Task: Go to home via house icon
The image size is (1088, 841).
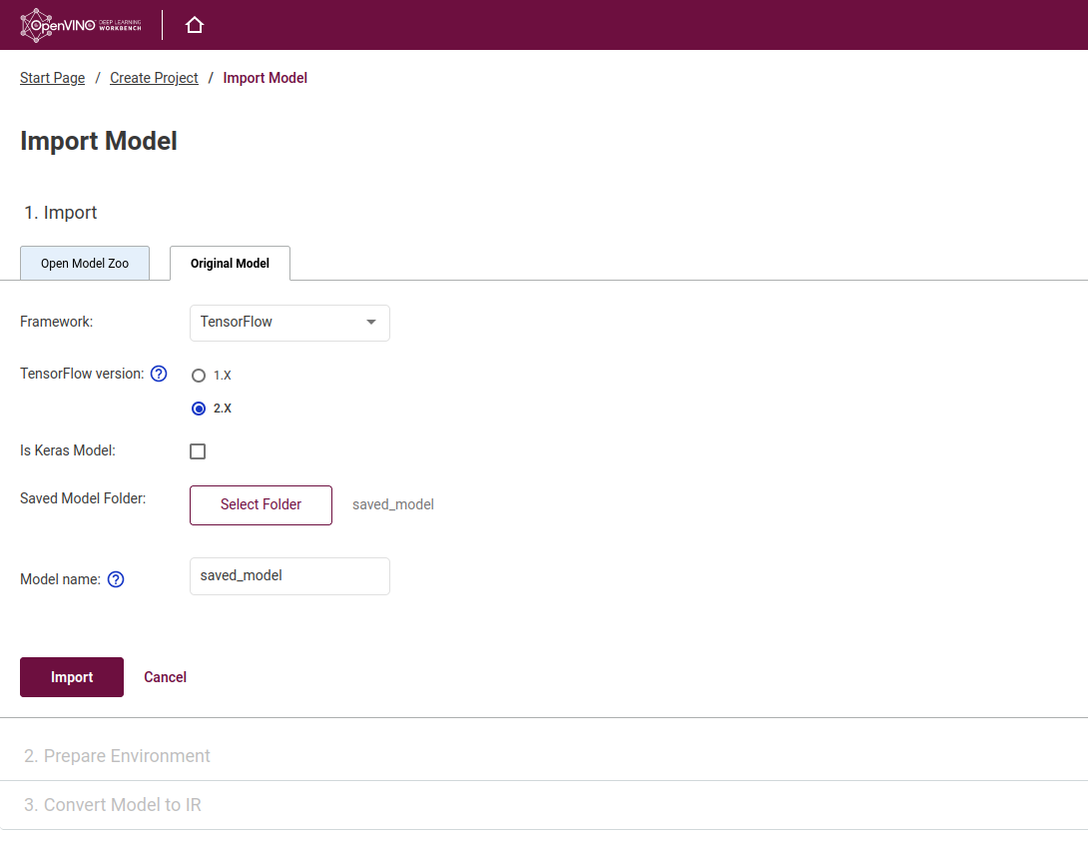Action: click(x=195, y=25)
